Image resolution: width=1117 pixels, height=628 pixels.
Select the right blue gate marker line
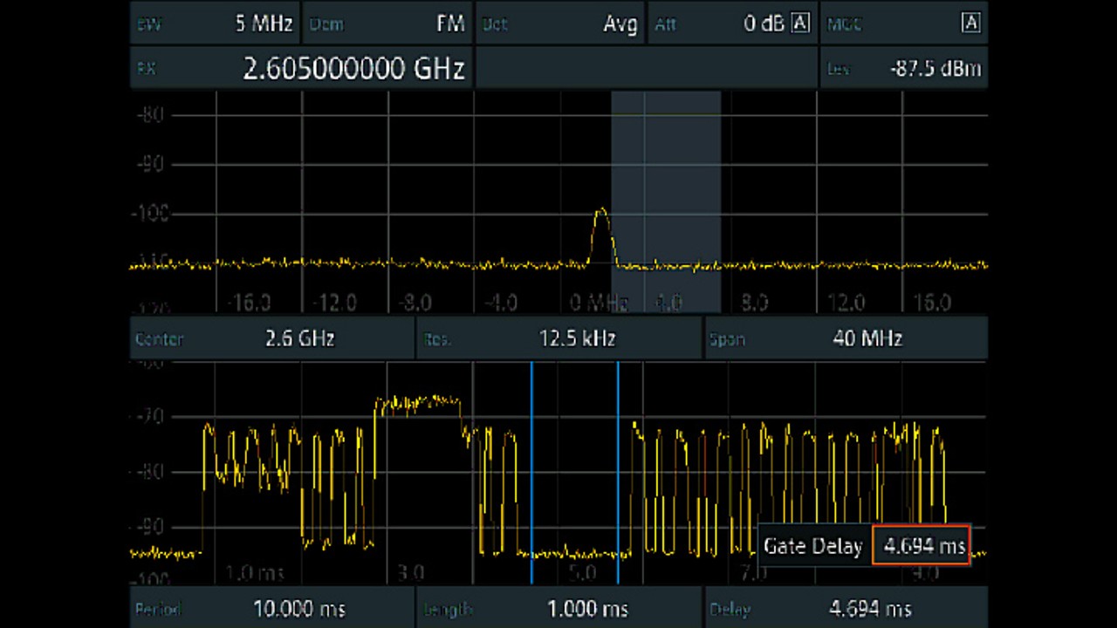point(618,473)
